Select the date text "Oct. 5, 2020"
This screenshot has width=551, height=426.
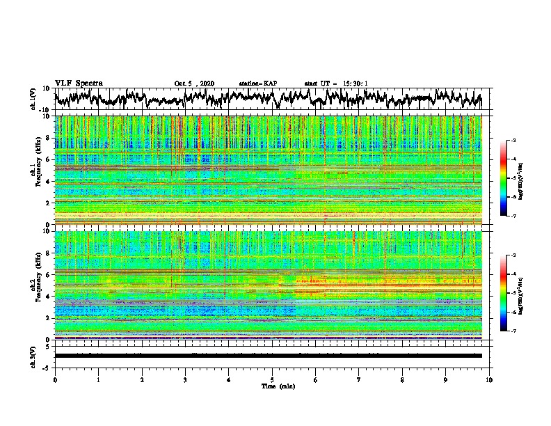coord(194,84)
